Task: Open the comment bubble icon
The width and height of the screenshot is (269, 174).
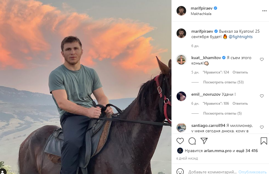Action: point(192,141)
